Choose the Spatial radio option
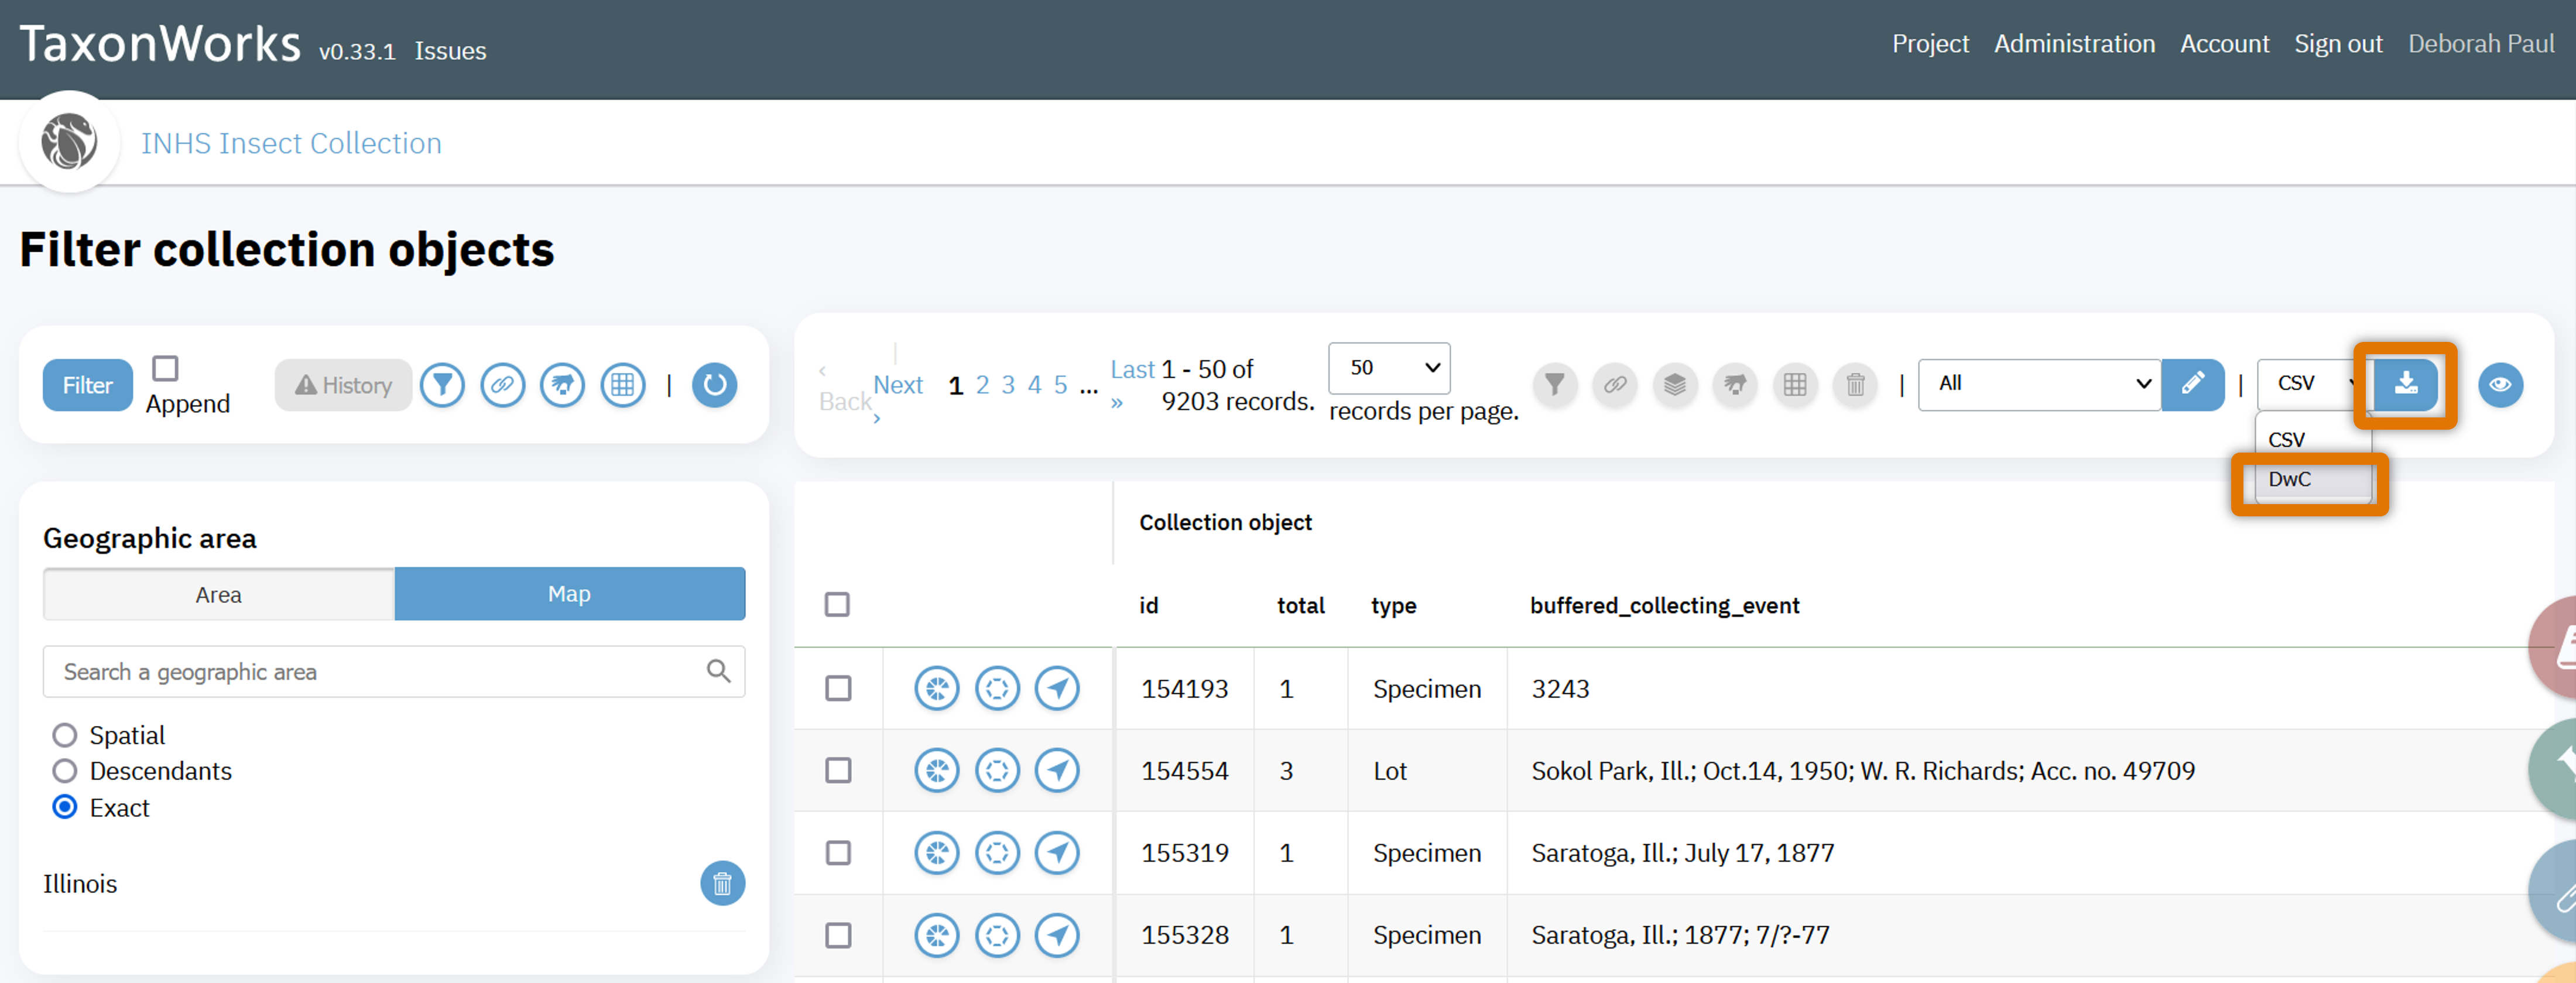Viewport: 2576px width, 983px height. coord(65,735)
